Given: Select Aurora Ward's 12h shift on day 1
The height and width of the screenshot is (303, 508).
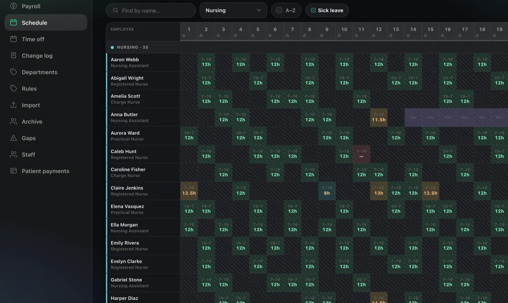Looking at the screenshot, I should (189, 136).
